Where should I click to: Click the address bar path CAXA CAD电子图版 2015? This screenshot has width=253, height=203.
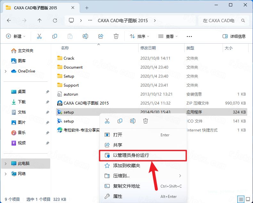[123, 21]
